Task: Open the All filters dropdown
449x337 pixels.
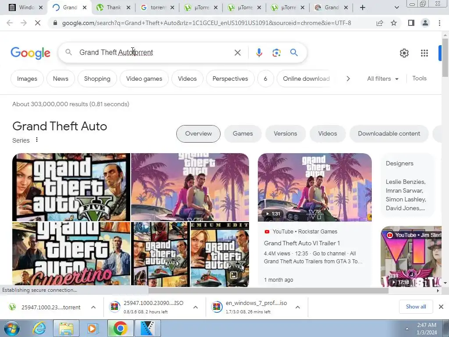Action: (x=383, y=79)
